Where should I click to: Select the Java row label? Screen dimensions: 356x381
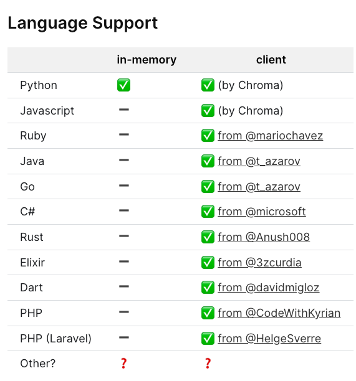pyautogui.click(x=32, y=161)
